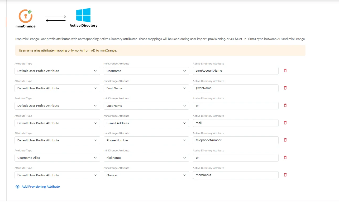
Task: Click the miniOrange logo
Action: tap(26, 15)
